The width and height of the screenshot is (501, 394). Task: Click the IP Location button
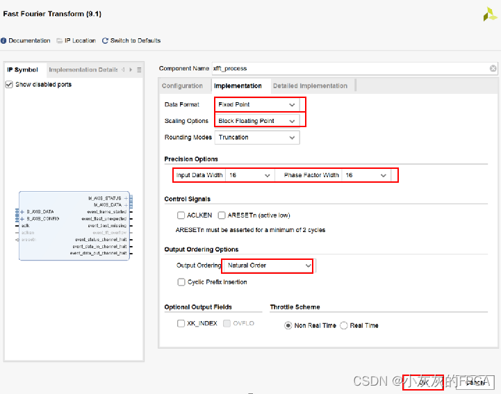click(x=80, y=41)
